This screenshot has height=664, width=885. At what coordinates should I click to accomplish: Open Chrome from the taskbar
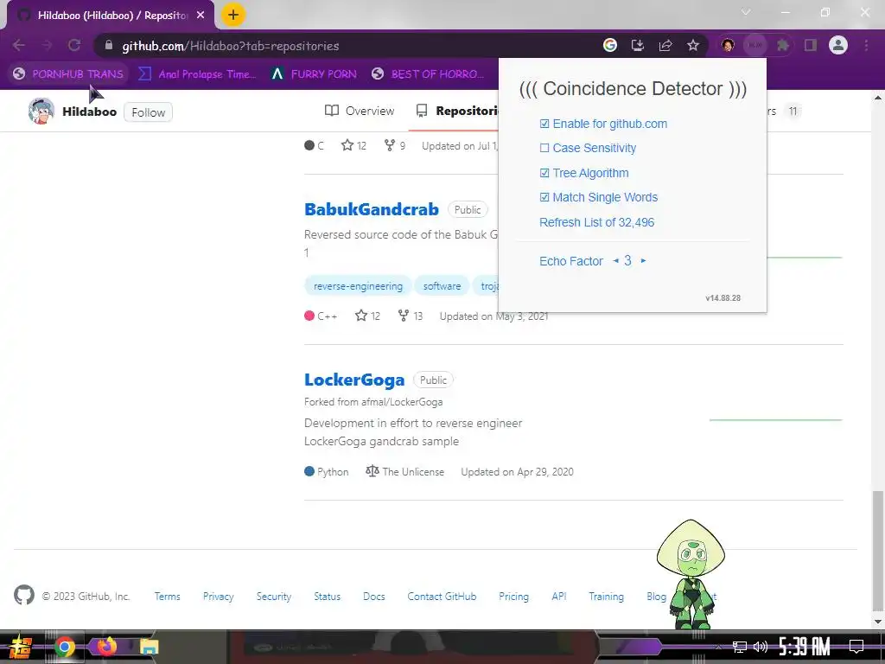[64, 647]
